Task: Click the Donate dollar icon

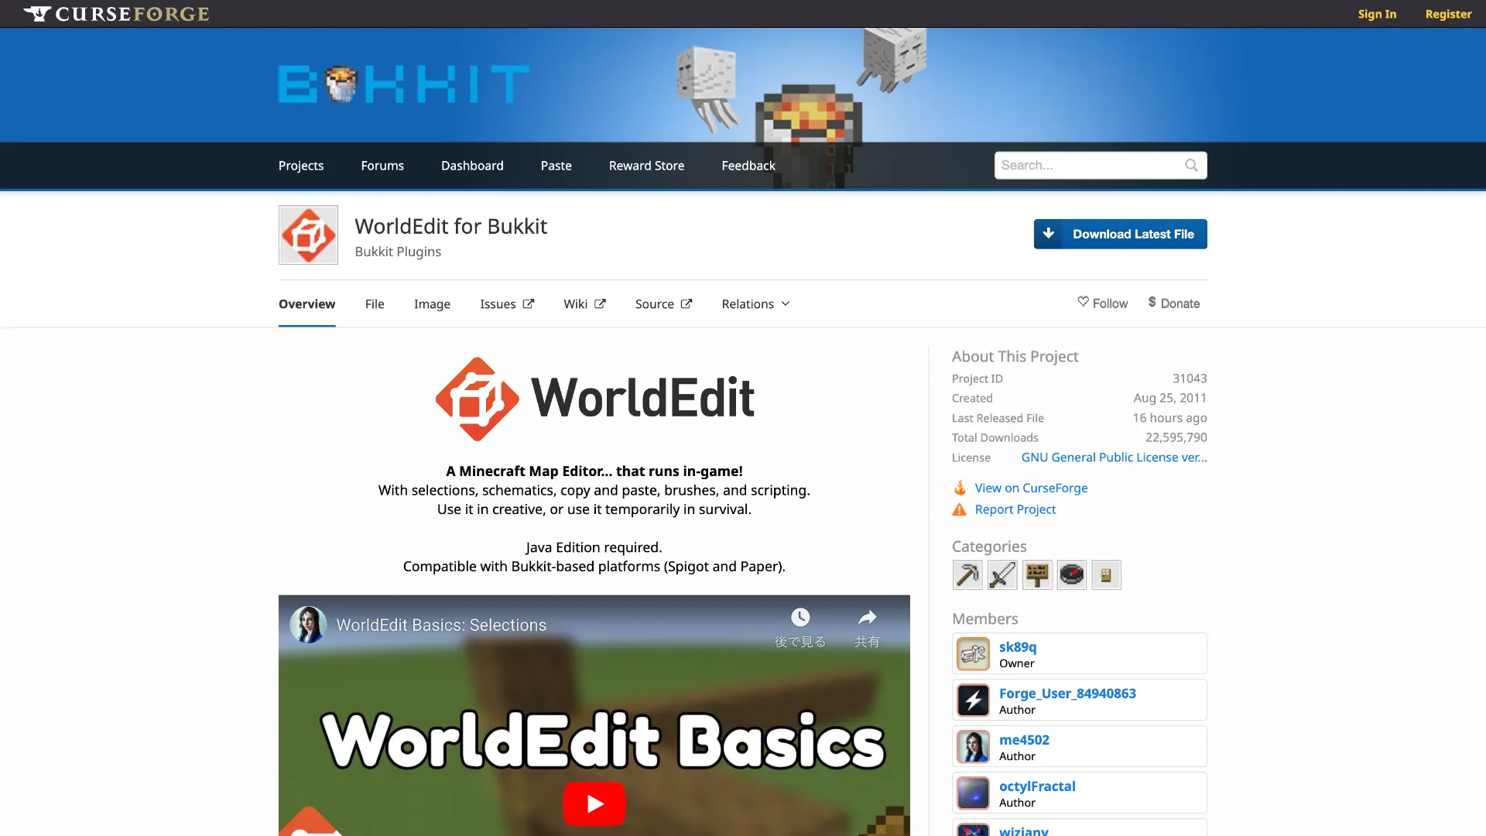Action: tap(1152, 302)
